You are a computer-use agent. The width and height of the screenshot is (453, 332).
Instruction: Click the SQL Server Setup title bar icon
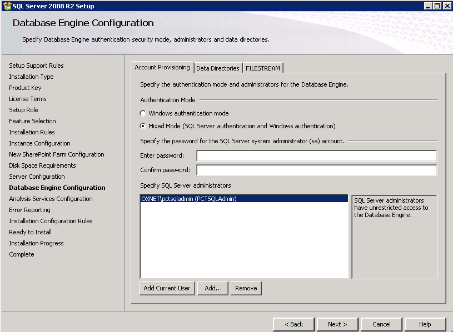[x=7, y=6]
